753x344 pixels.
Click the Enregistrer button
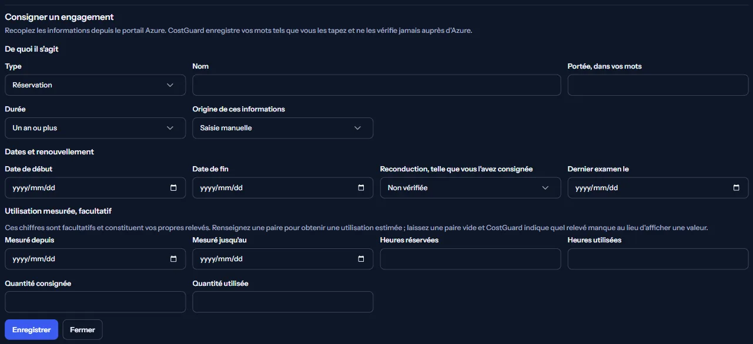click(x=31, y=330)
